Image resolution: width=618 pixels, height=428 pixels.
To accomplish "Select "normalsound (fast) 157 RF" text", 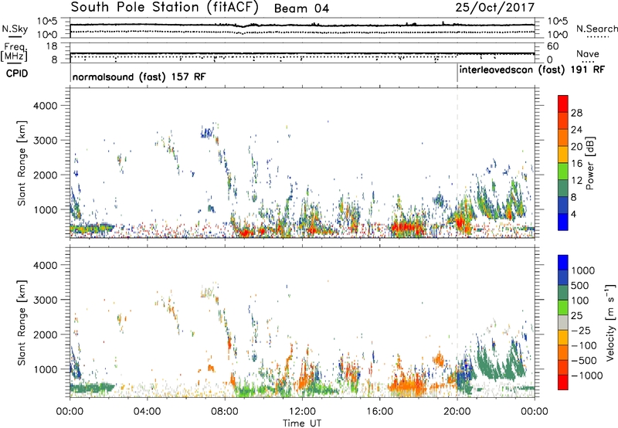I will (139, 76).
